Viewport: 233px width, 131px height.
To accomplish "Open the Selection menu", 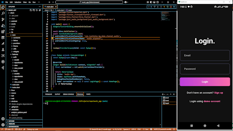I will tap(18, 2).
